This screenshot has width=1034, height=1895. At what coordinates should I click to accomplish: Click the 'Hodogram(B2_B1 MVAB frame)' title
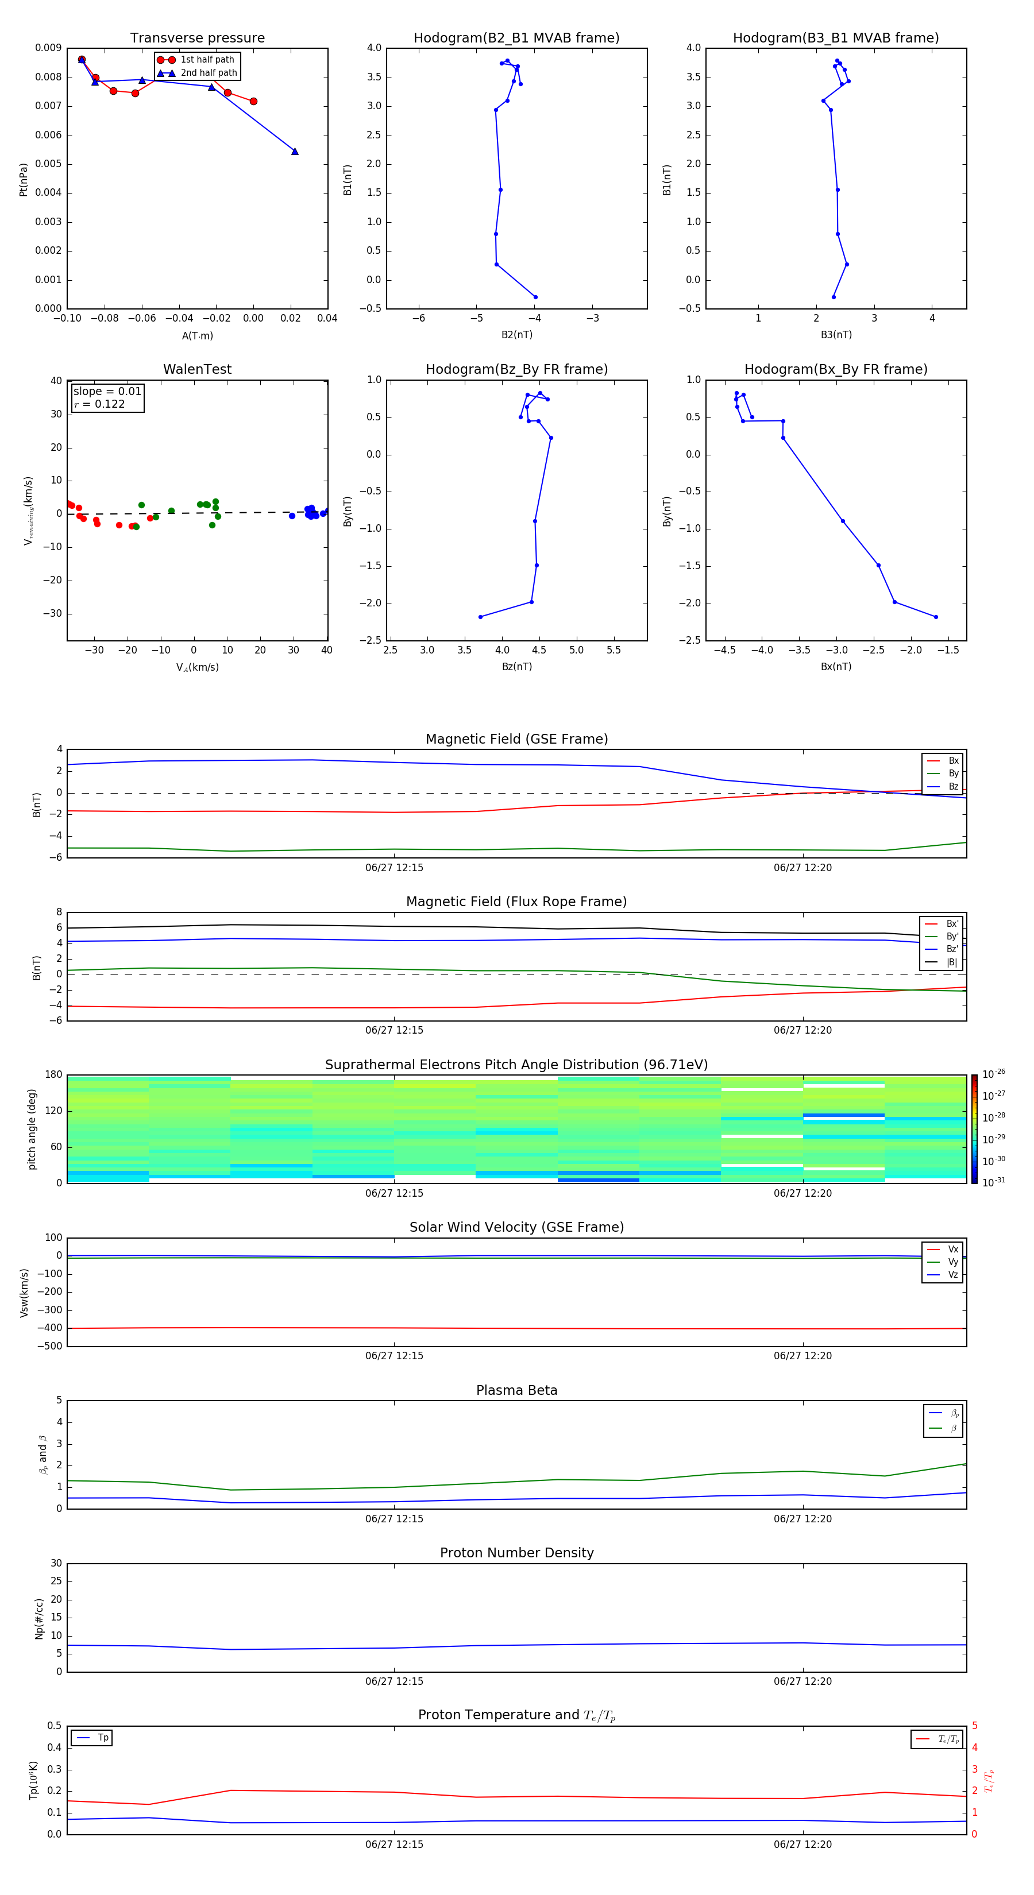[x=516, y=38]
